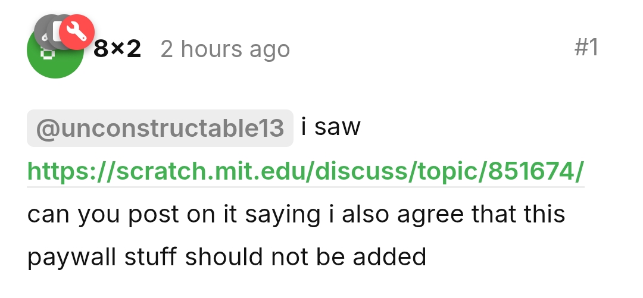Select the #1 post number

(586, 48)
